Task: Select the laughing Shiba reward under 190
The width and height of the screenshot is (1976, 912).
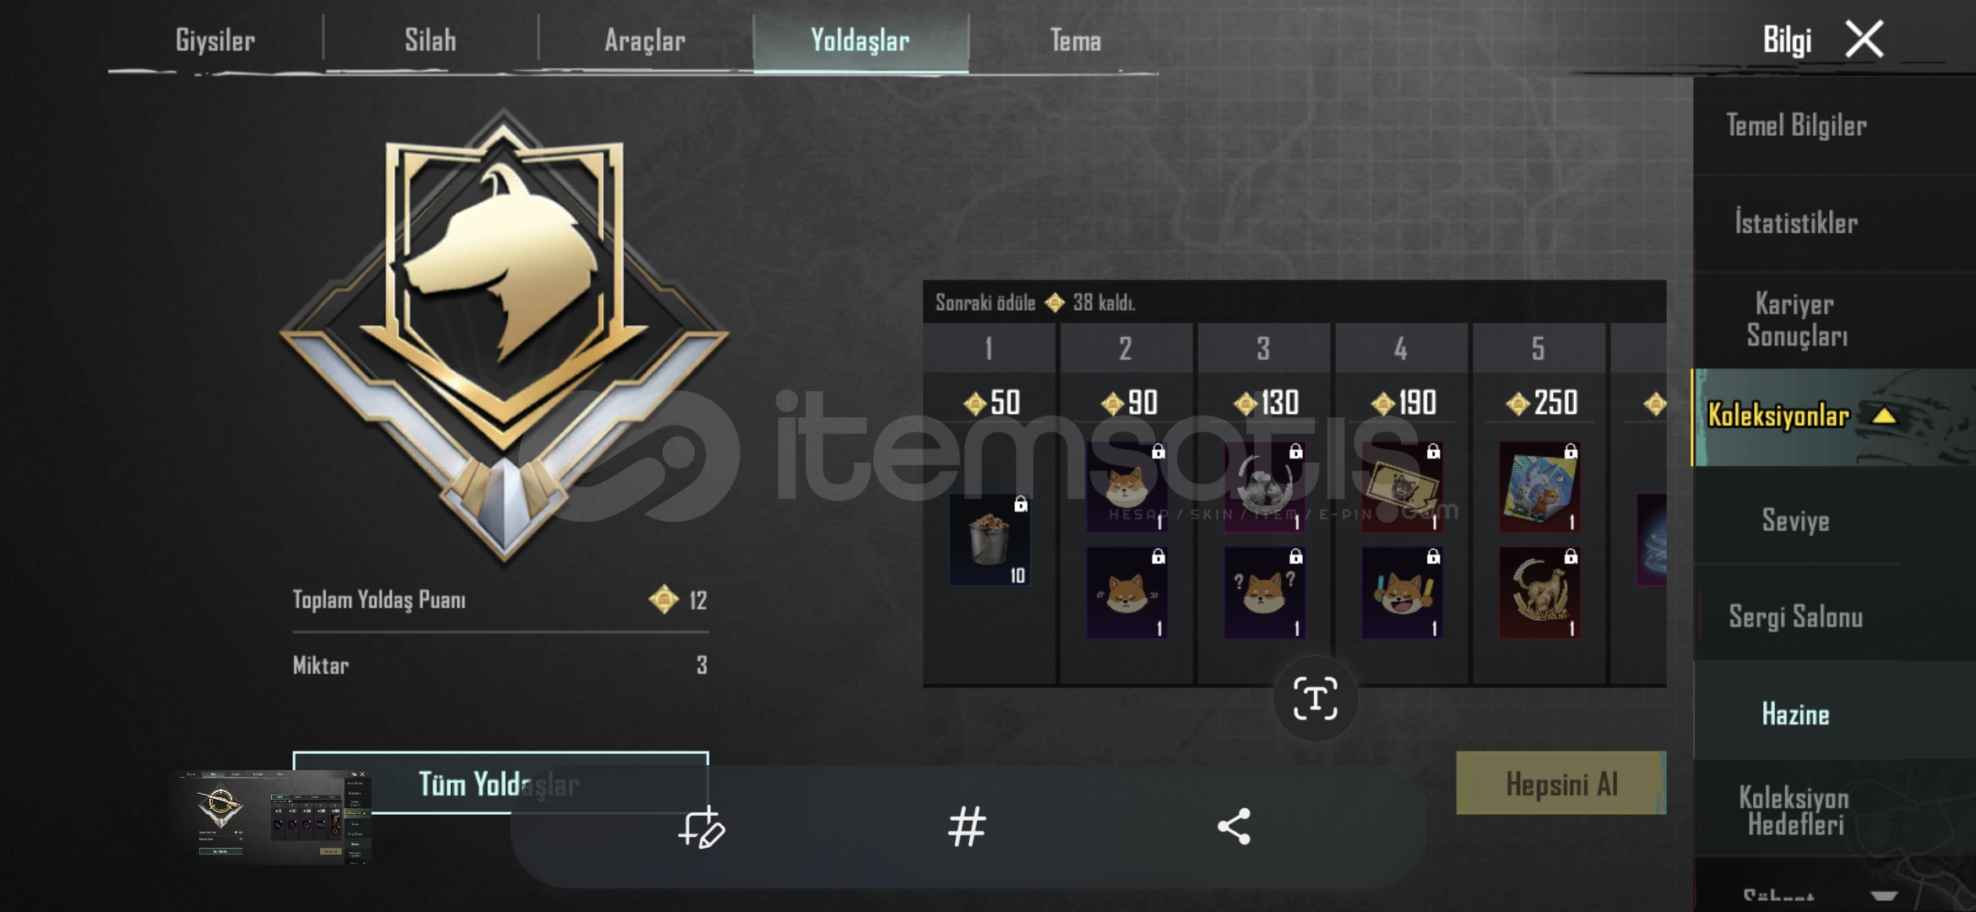Action: pyautogui.click(x=1402, y=593)
